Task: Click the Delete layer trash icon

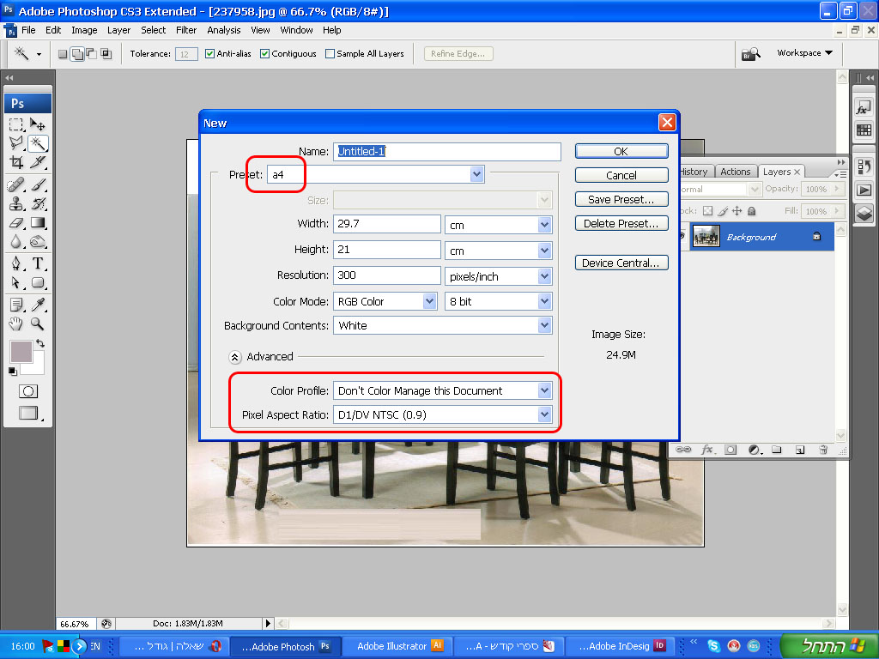Action: click(822, 449)
